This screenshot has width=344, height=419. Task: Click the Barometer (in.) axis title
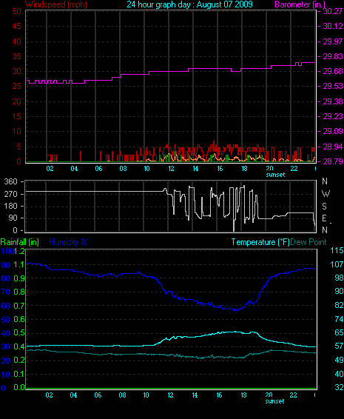[300, 4]
